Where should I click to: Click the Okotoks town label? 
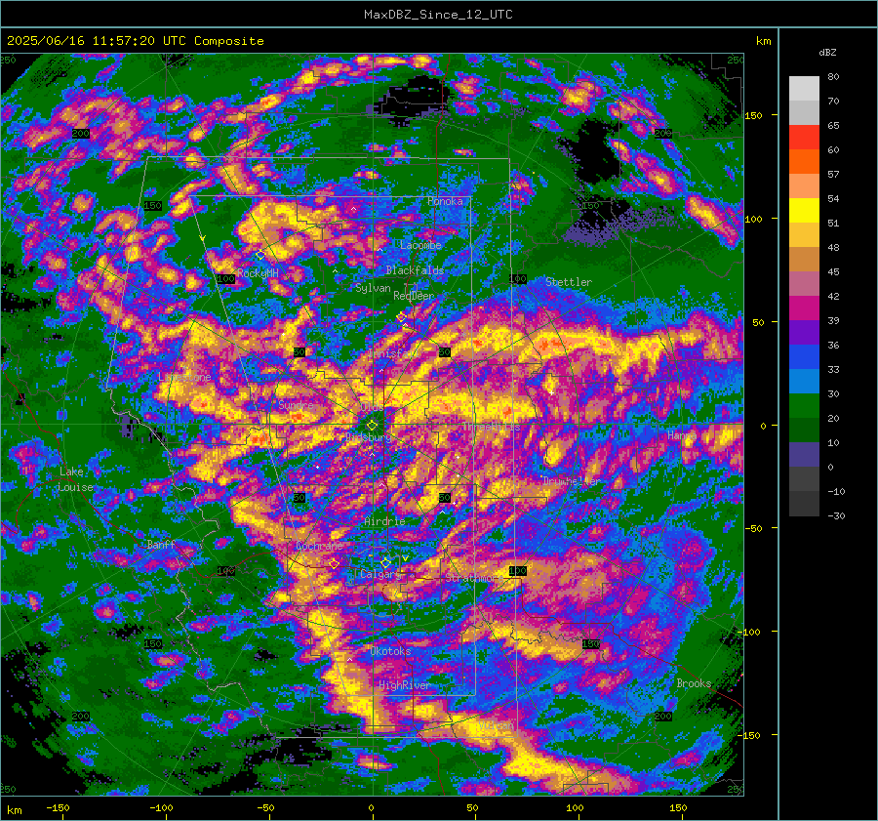point(391,651)
